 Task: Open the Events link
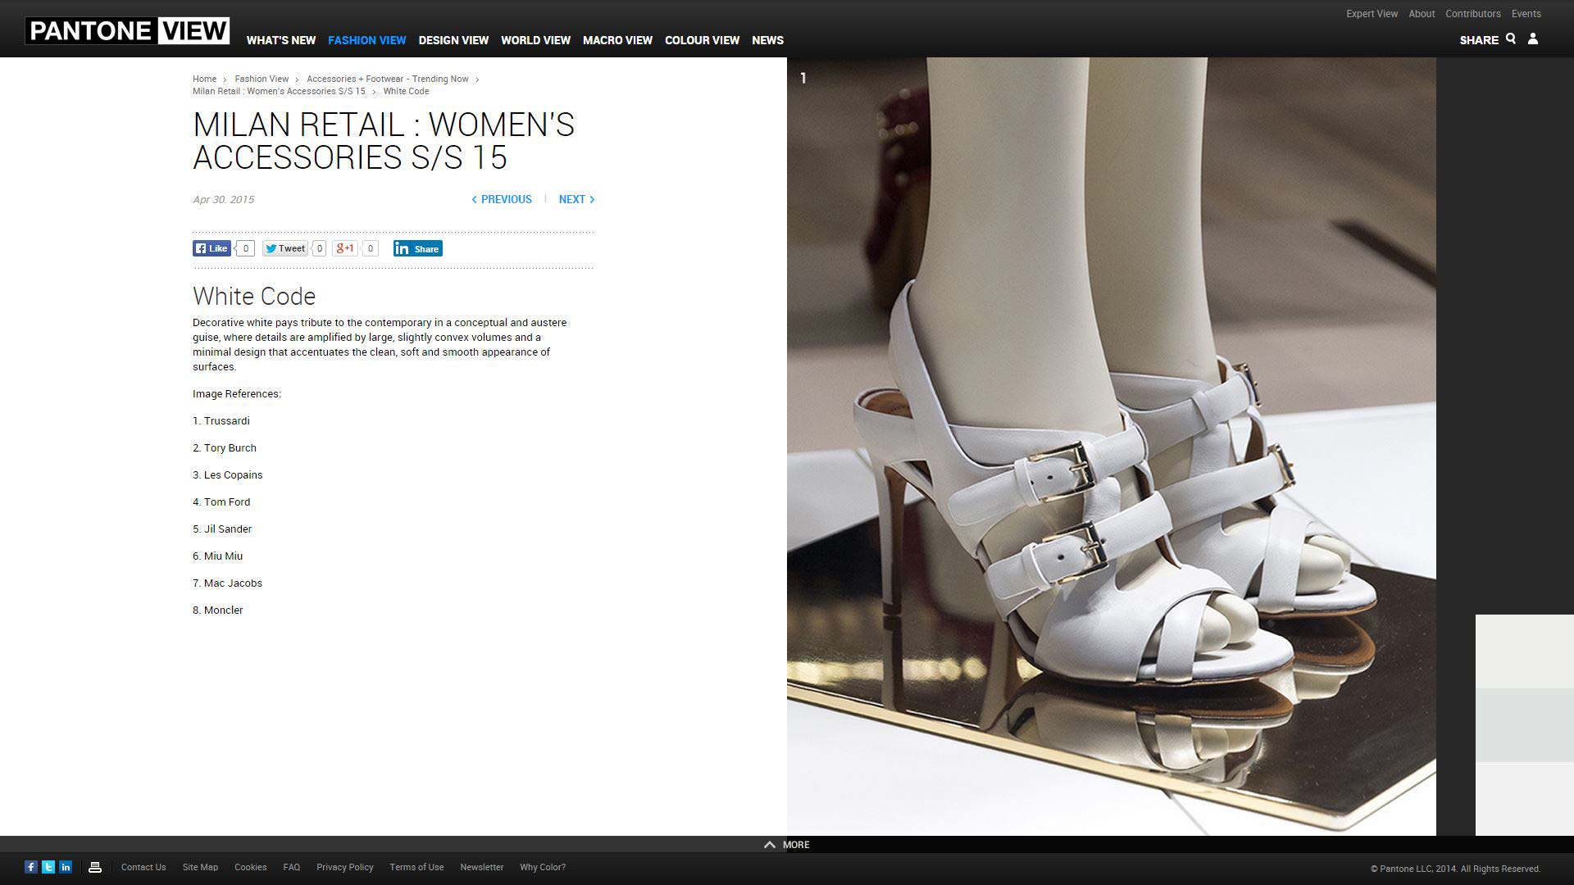(x=1526, y=14)
